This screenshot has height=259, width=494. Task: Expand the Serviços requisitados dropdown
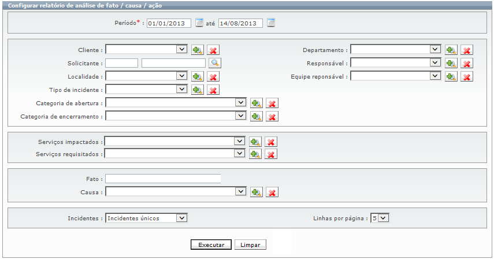pos(174,153)
